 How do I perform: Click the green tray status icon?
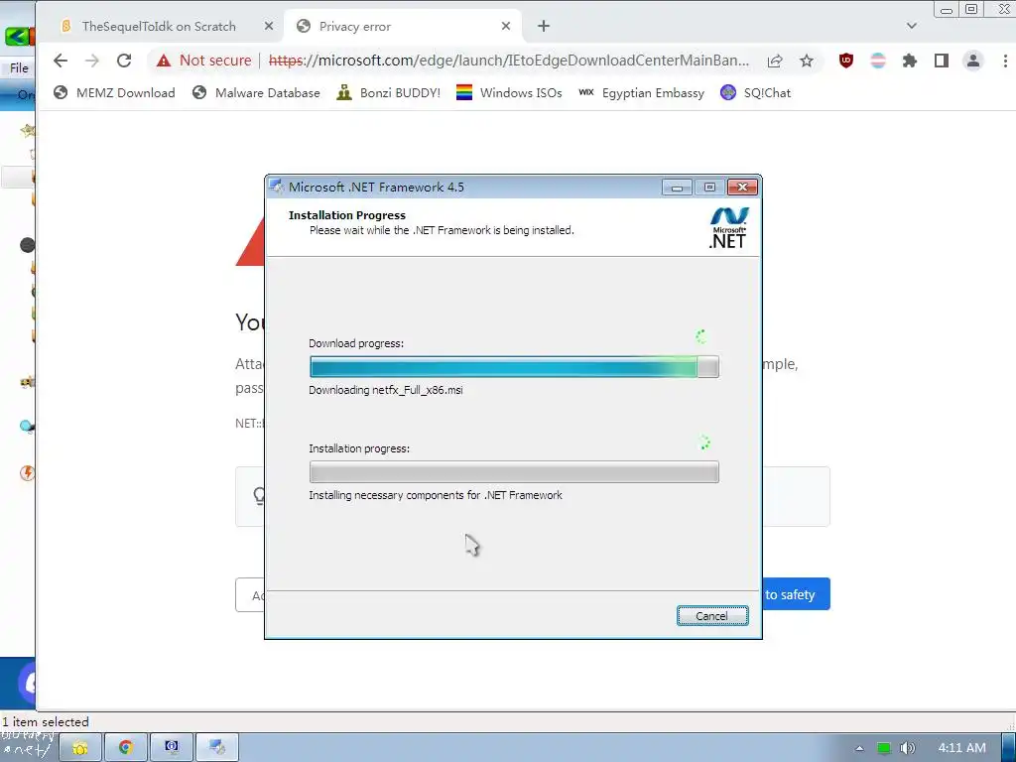coord(884,748)
